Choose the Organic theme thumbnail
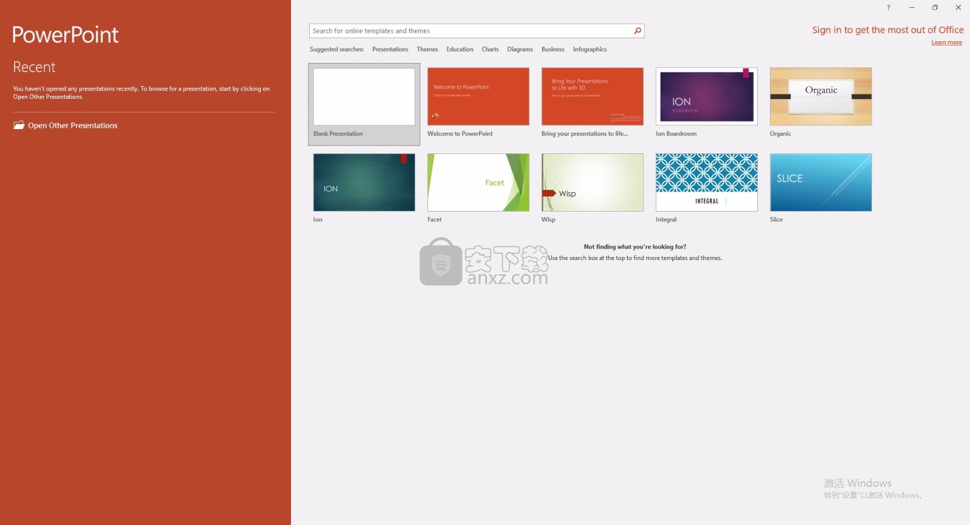Viewport: 970px width, 525px height. tap(820, 96)
